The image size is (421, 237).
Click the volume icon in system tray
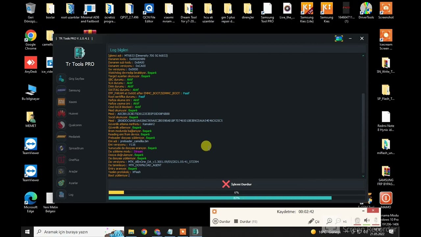point(365,232)
